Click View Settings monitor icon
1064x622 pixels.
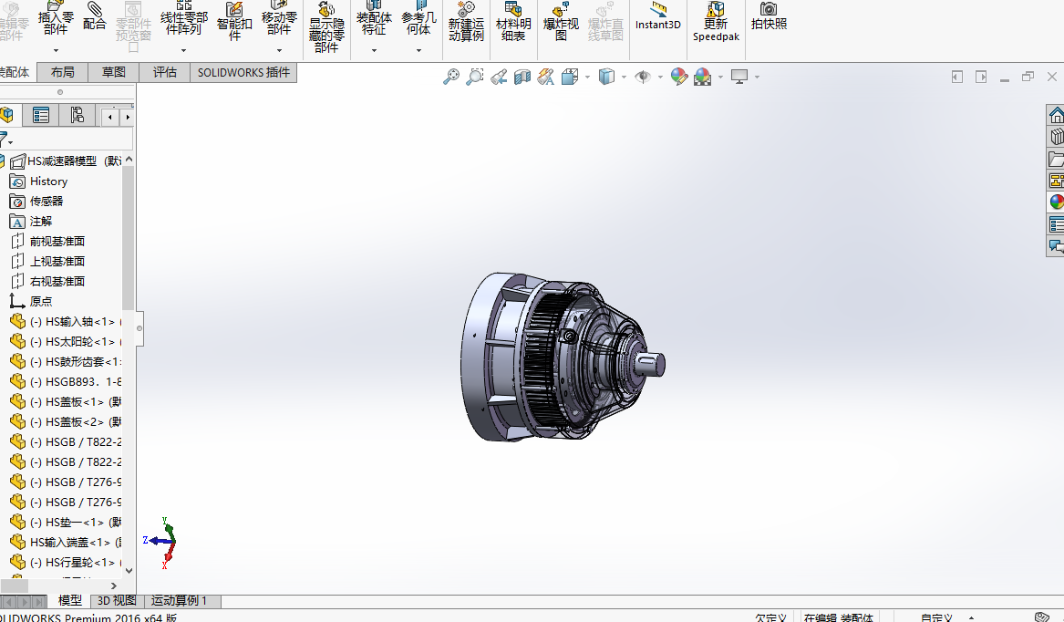739,76
